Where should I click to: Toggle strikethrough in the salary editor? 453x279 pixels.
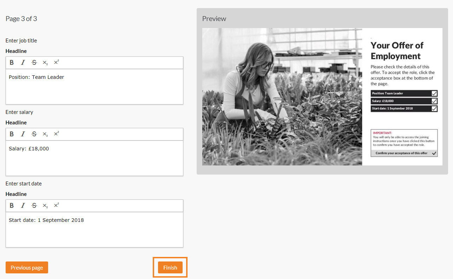[34, 134]
